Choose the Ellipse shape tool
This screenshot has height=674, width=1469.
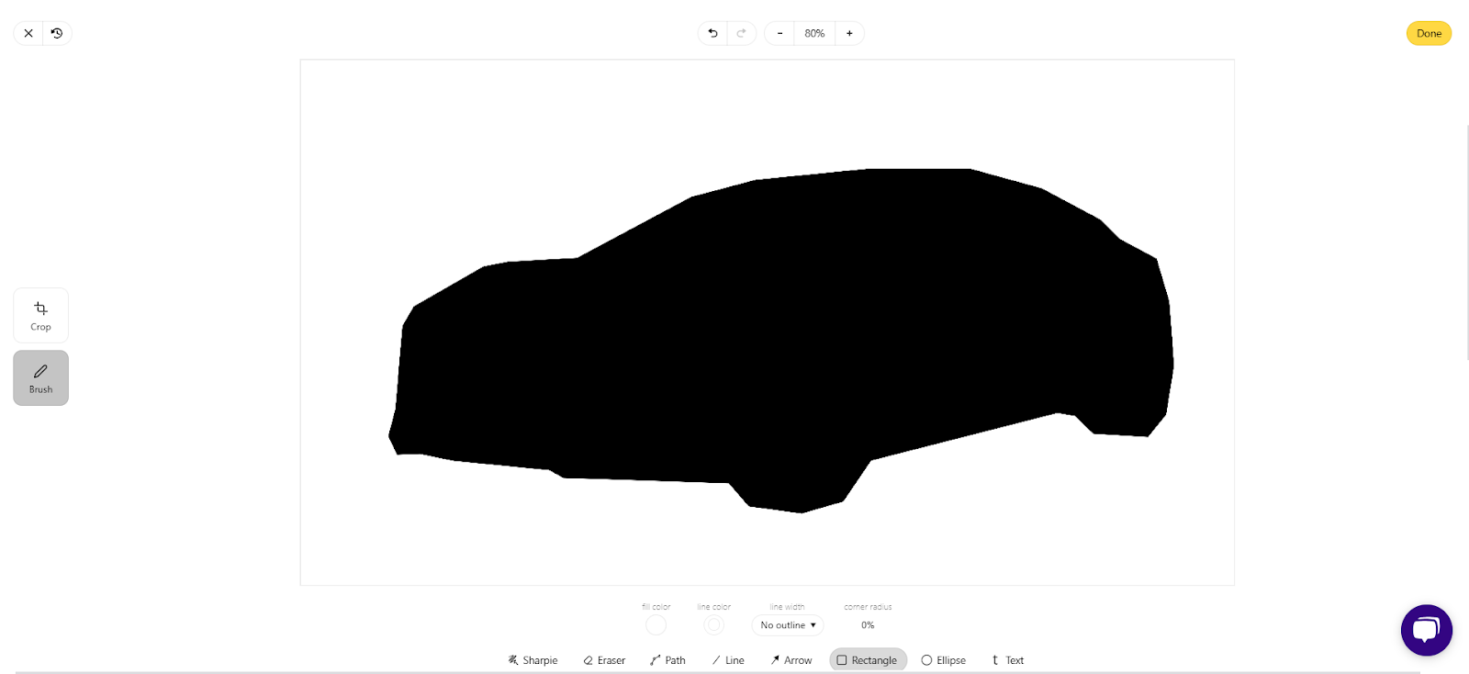(944, 660)
